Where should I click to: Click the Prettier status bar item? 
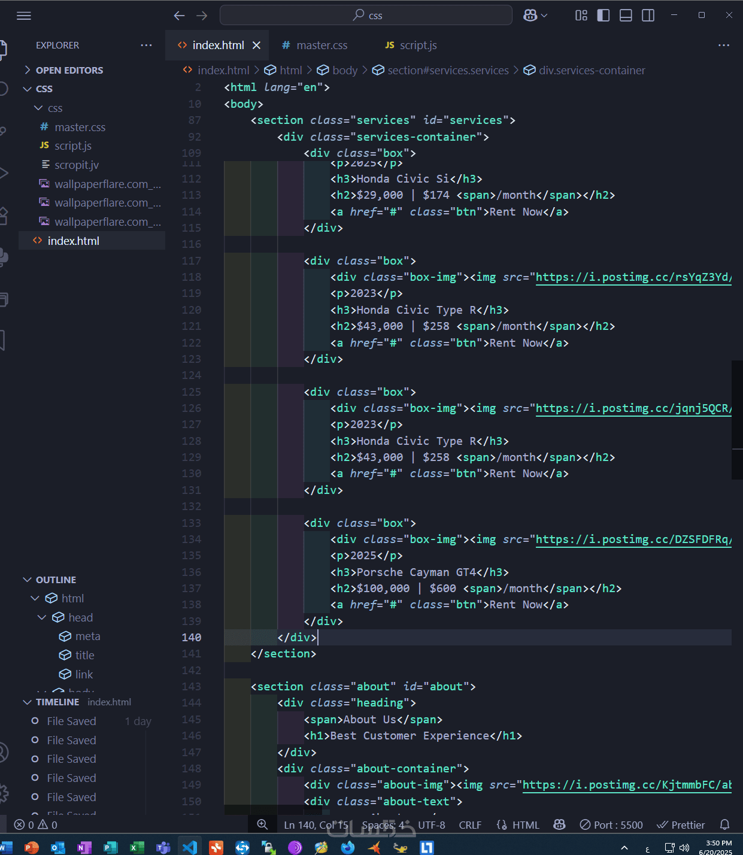tap(681, 824)
